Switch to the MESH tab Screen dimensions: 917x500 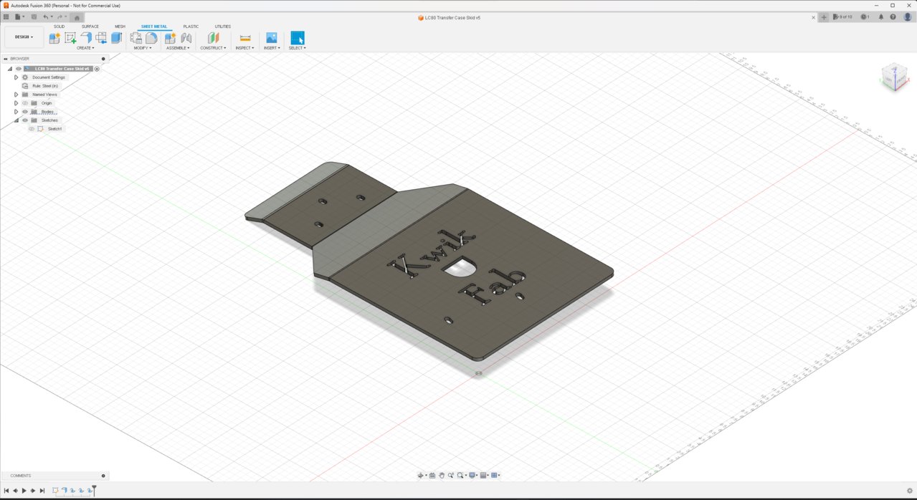120,27
